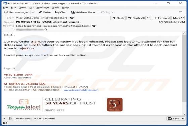Image resolution: width=188 pixels, height=126 pixels.
Task: Click the vertical scrollbar thumb
Action: point(184,68)
